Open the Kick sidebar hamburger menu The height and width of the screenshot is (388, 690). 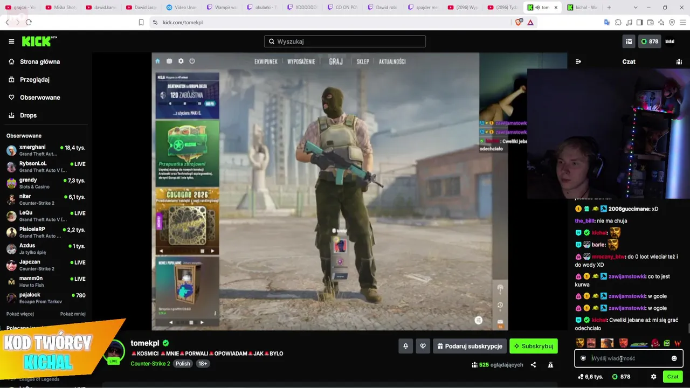pyautogui.click(x=11, y=41)
